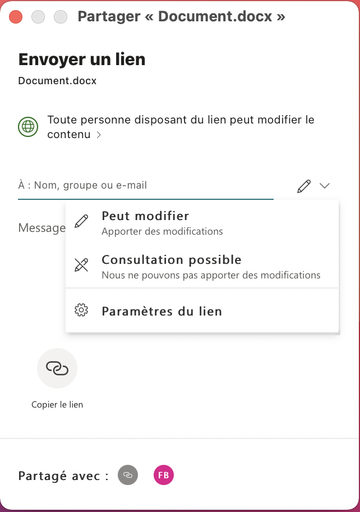Click the pencil permission icon beside recipient field
360x512 pixels.
pos(303,186)
